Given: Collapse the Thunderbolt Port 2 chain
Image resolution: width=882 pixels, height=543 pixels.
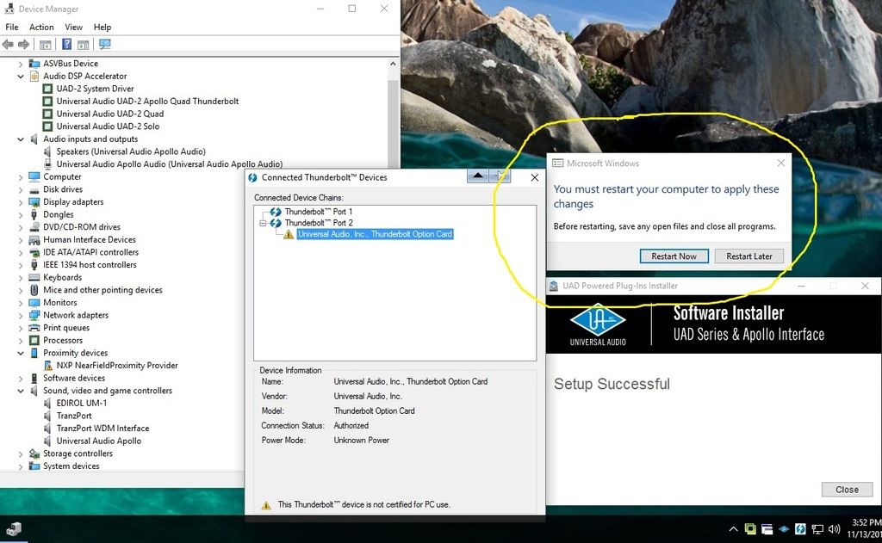Looking at the screenshot, I should 263,223.
